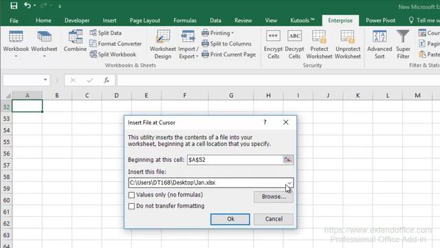
Task: Select the Split to Columns command
Action: point(226,43)
